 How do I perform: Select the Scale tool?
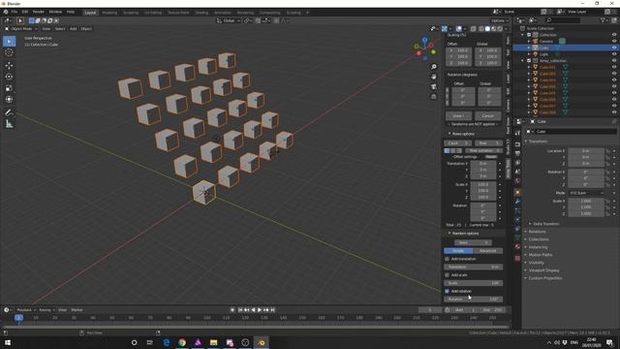pyautogui.click(x=9, y=88)
